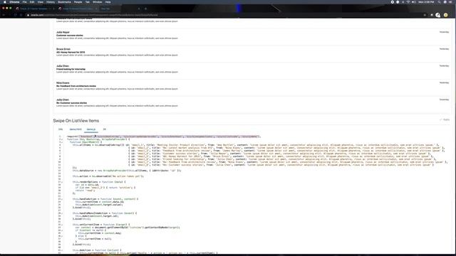This screenshot has height=256, width=456.
Task: Click the this.action observable code line
Action: [108, 176]
